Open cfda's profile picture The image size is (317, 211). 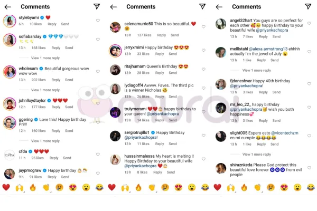[10, 155]
